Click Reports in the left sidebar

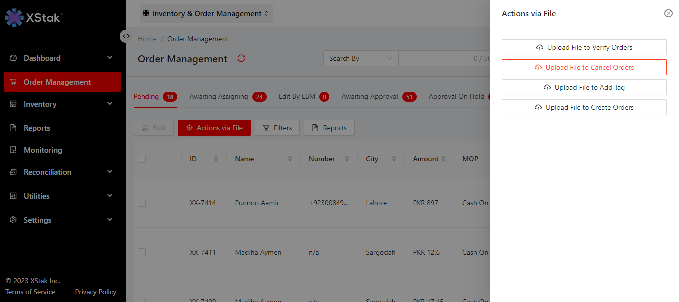(x=37, y=128)
